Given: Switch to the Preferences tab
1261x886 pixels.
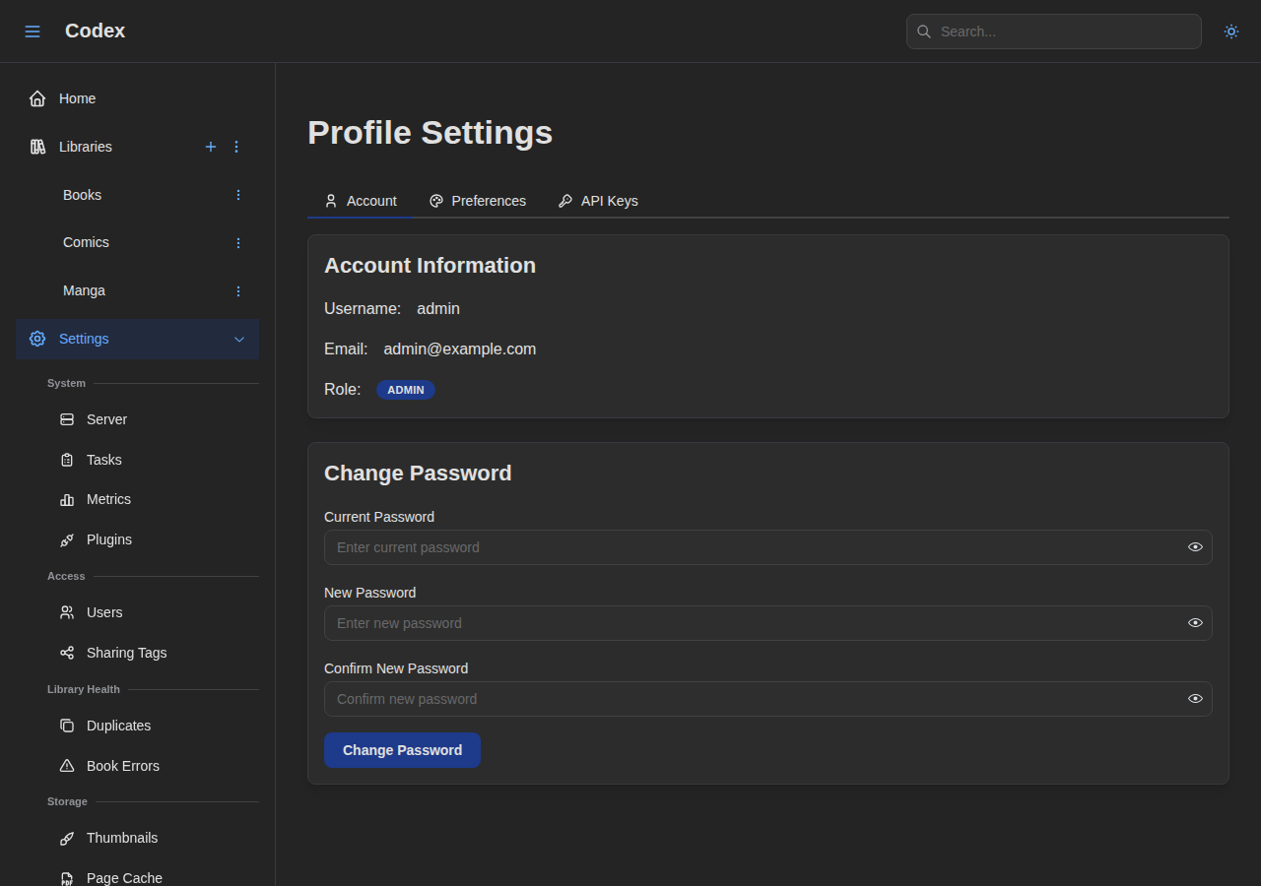Looking at the screenshot, I should (x=478, y=201).
